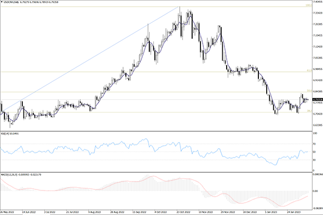Click the RSI scale 70 label
Screen dimensions: 323x215
314,144
